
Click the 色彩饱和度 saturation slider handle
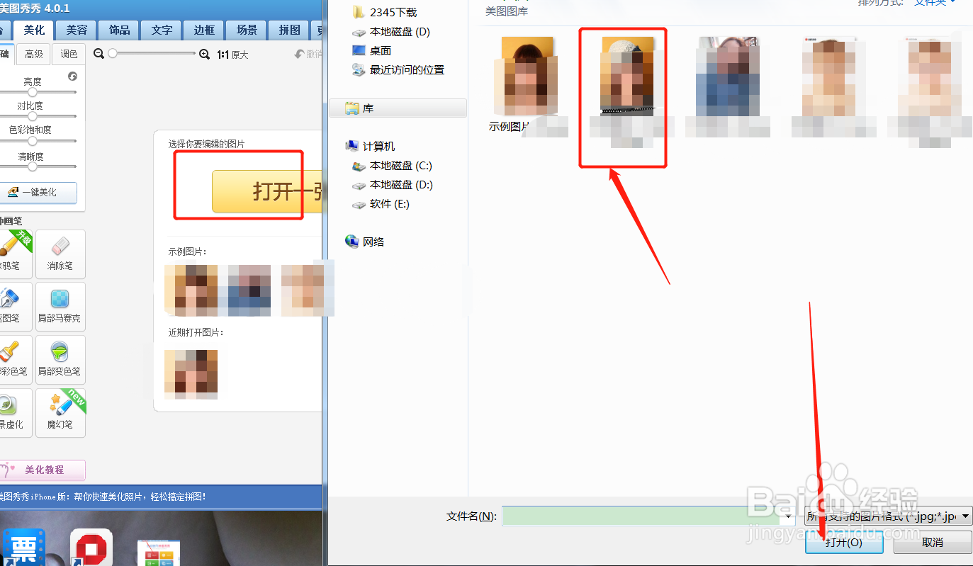[x=32, y=141]
